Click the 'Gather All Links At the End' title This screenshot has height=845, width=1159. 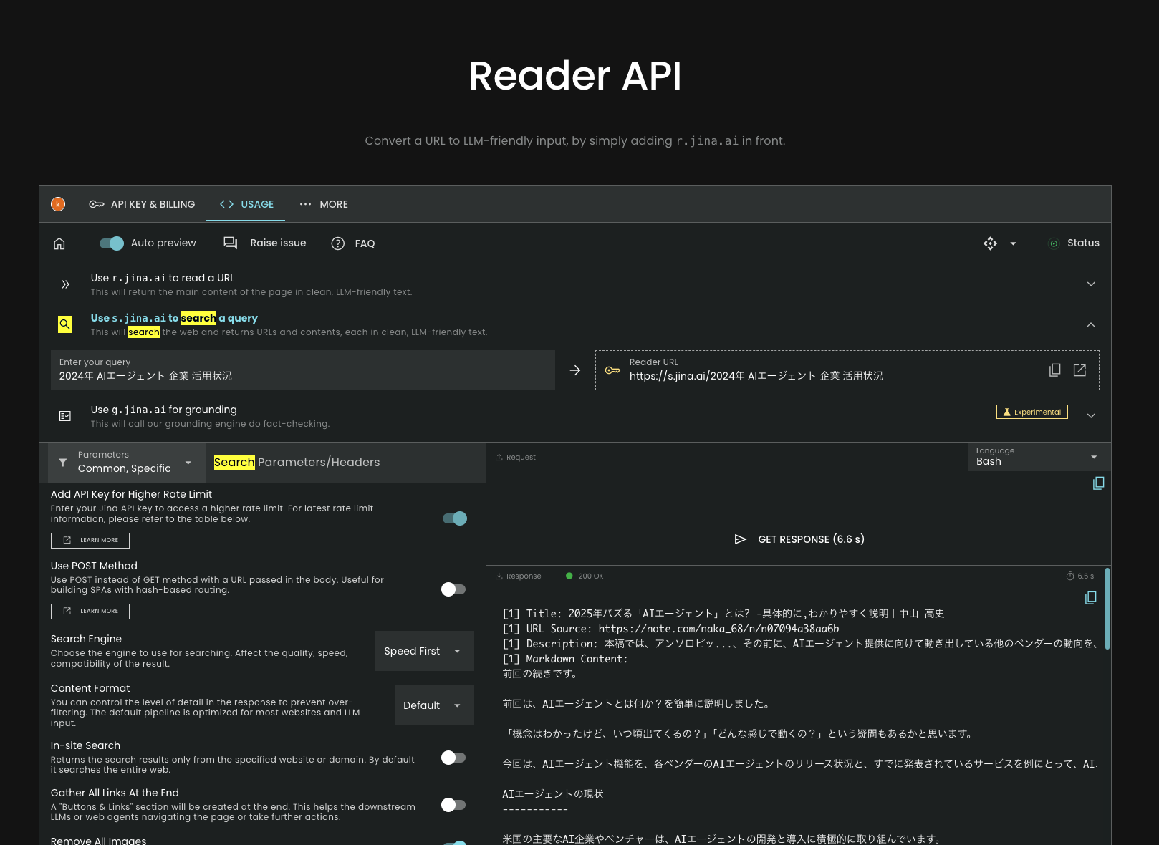point(115,793)
